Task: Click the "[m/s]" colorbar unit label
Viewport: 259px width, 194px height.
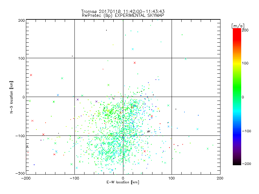Action: point(238,26)
